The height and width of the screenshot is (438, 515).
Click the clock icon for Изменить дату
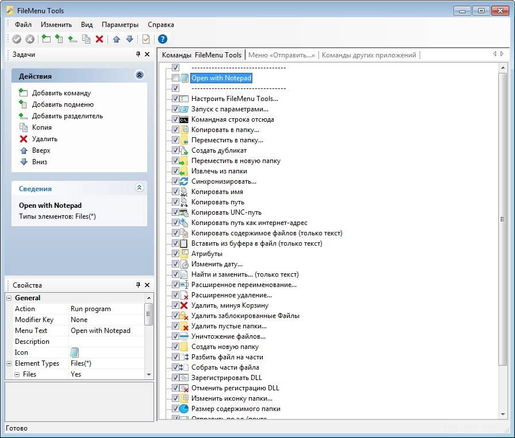click(x=185, y=264)
